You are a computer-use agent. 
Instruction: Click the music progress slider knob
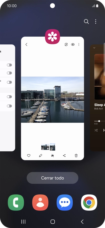click(x=99, y=121)
